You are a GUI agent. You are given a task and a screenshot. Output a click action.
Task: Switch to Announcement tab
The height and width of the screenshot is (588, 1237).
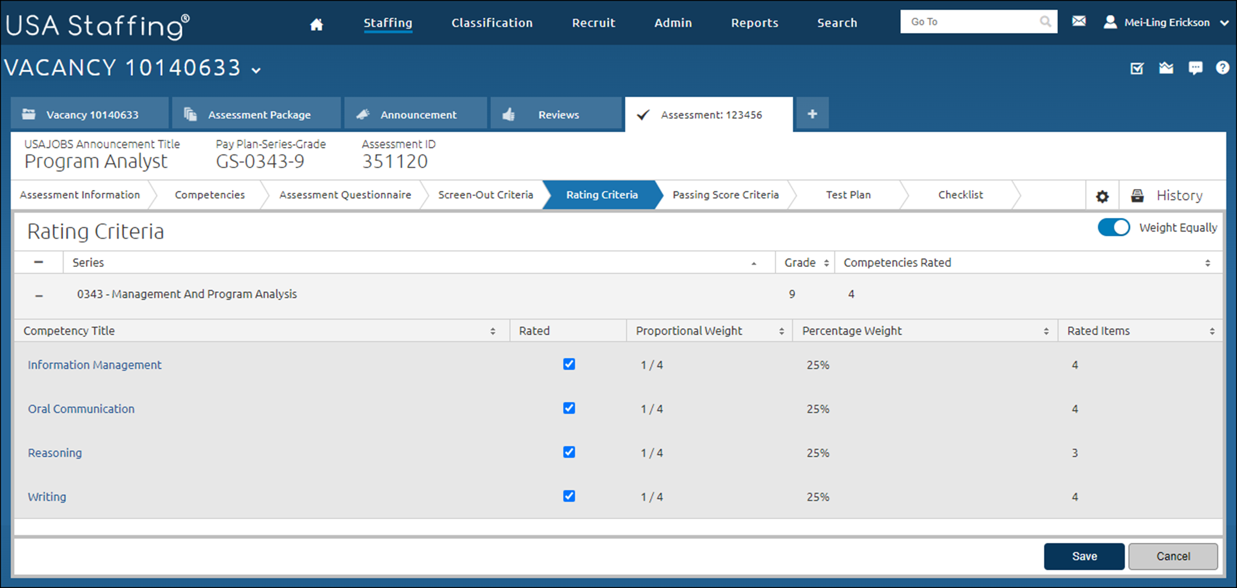point(416,114)
